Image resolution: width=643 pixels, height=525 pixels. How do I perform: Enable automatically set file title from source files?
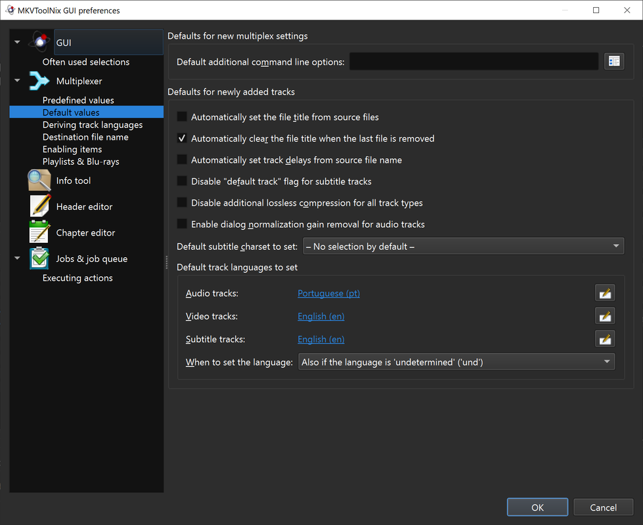click(x=182, y=117)
